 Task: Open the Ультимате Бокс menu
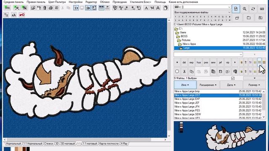click(140, 2)
